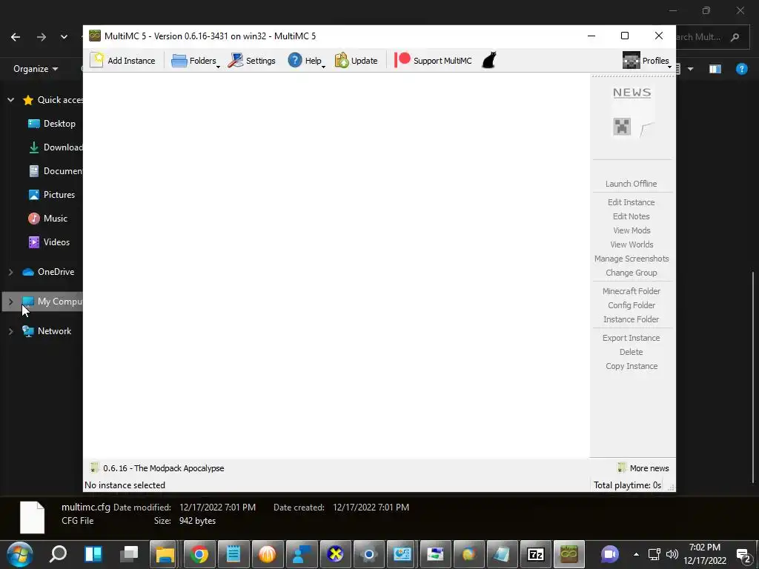Click multimc.cfg file icon in details pane
759x569 pixels.
point(33,517)
